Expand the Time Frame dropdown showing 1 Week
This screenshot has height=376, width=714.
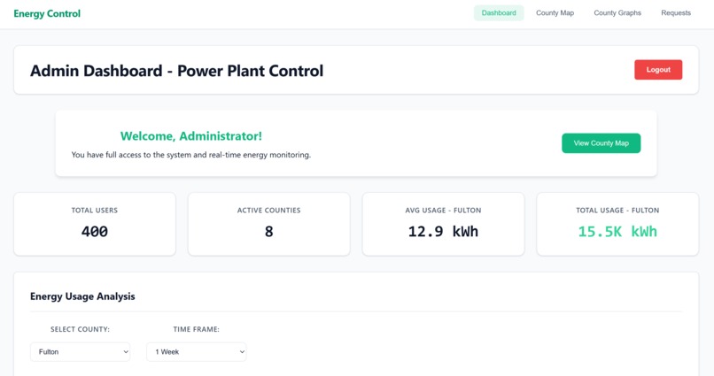197,352
